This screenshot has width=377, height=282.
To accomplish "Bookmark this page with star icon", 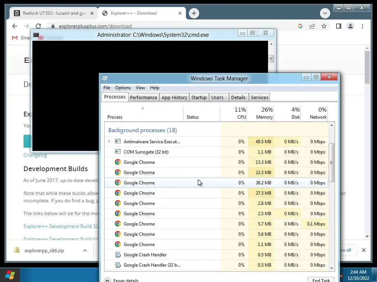I will tap(324, 26).
